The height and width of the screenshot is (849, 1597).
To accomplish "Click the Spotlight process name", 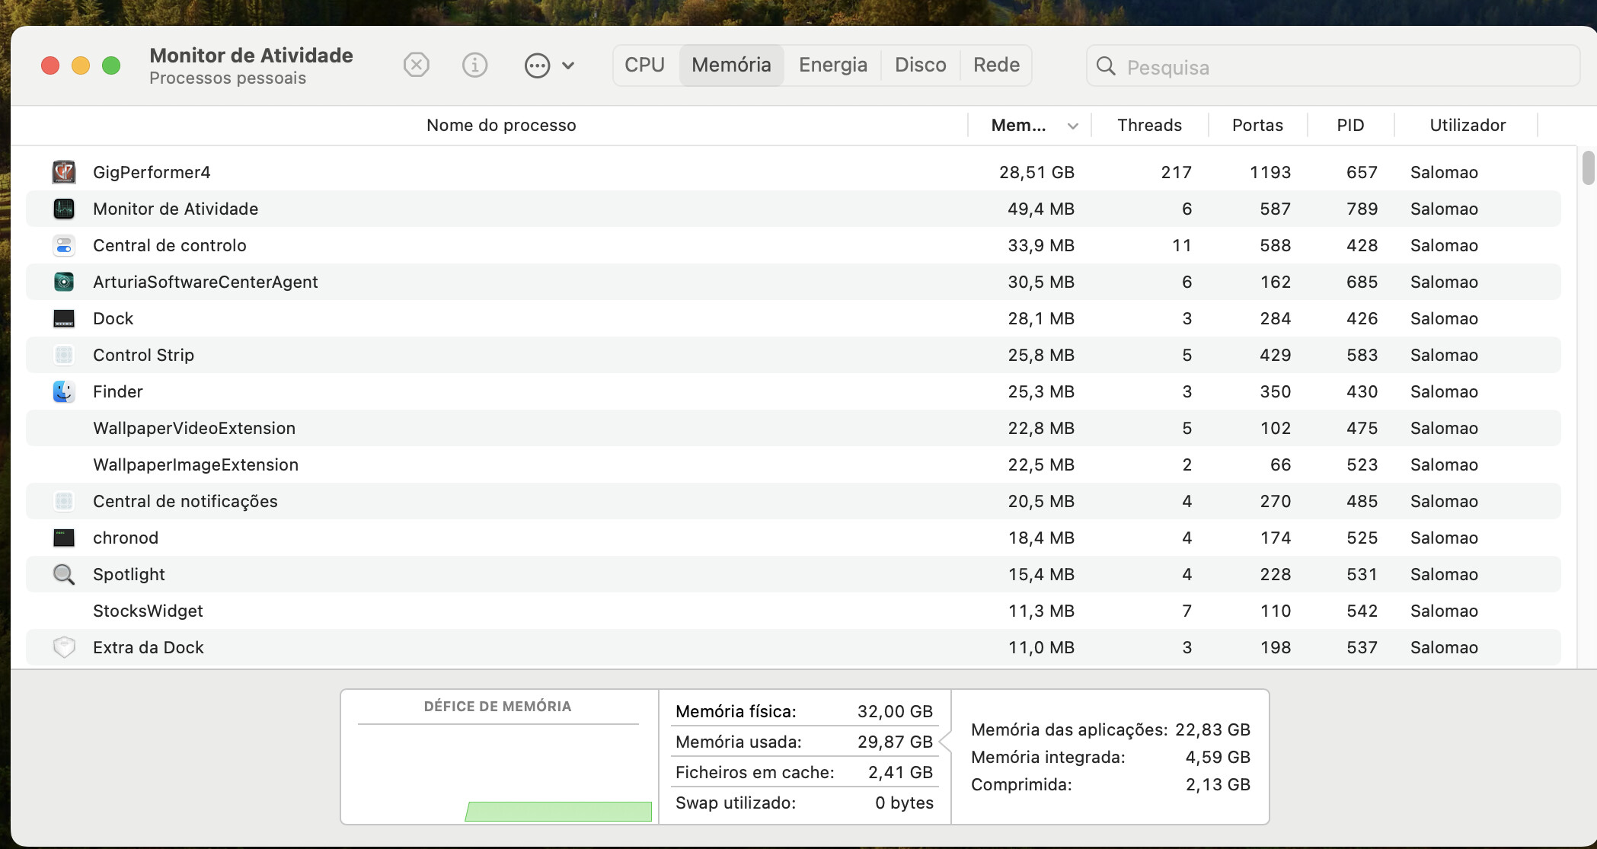I will [129, 574].
